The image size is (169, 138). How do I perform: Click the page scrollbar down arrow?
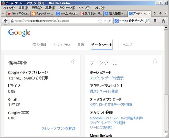[x=166, y=131]
